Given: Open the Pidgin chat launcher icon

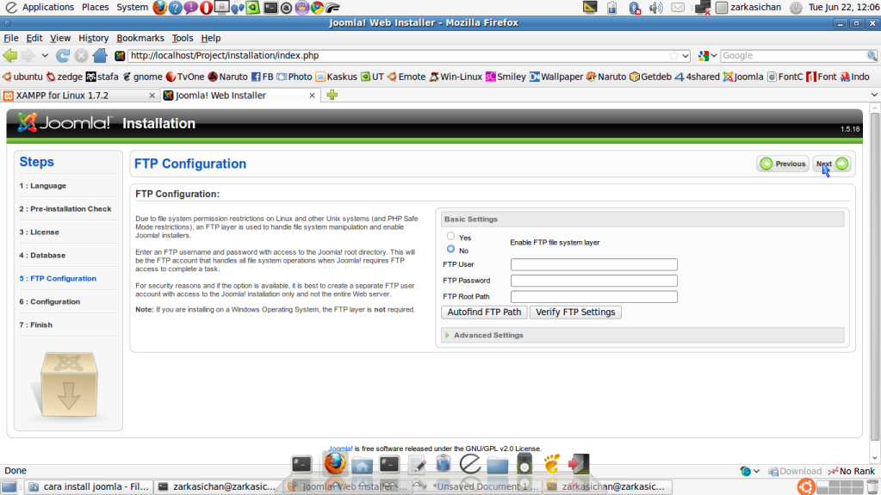Looking at the screenshot, I should (191, 7).
